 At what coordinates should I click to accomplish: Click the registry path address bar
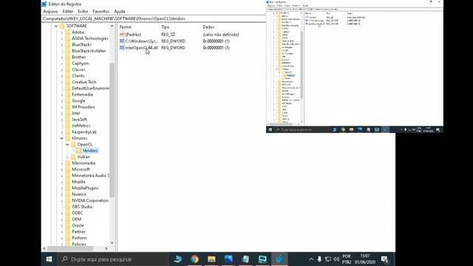pos(154,18)
